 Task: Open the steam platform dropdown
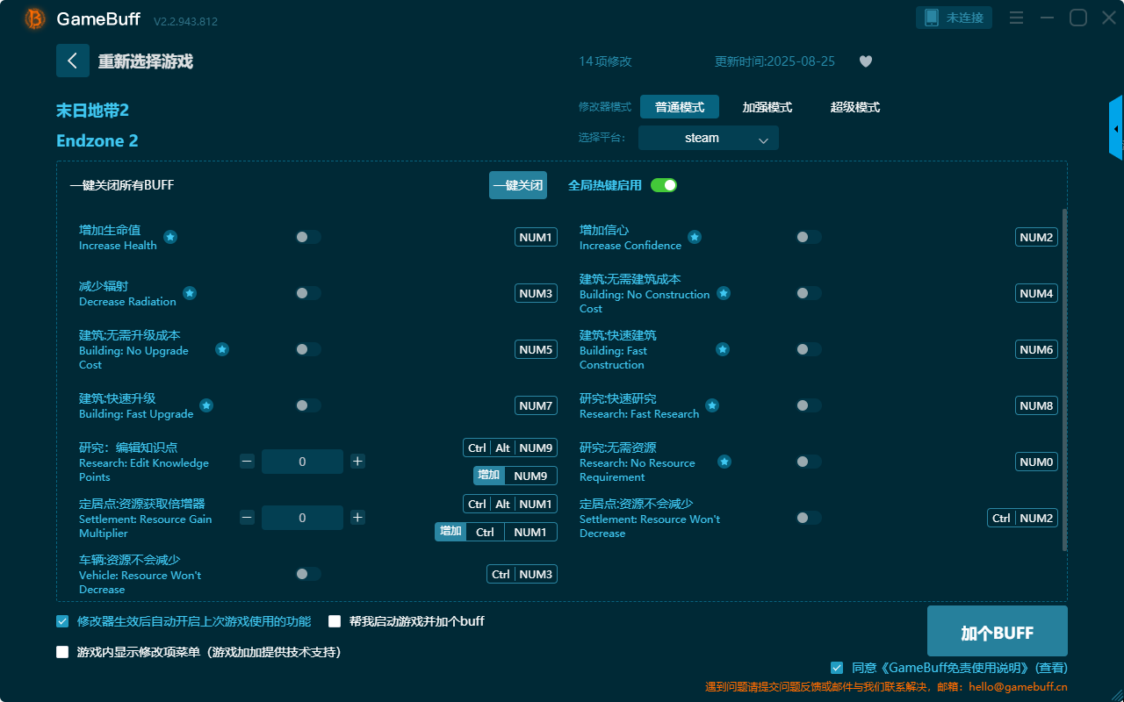pos(709,138)
